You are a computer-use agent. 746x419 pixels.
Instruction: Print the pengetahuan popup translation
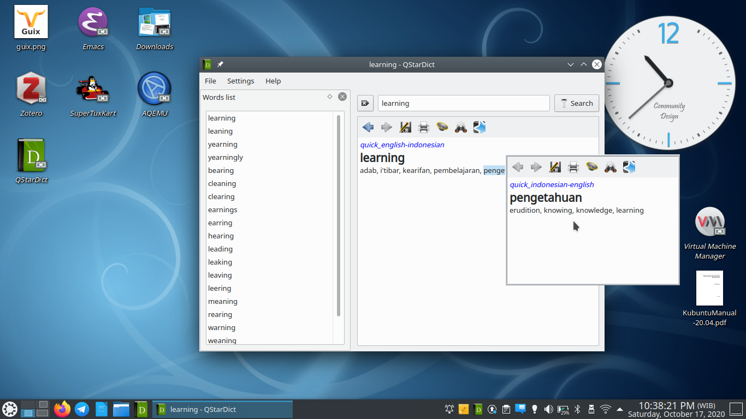click(573, 167)
